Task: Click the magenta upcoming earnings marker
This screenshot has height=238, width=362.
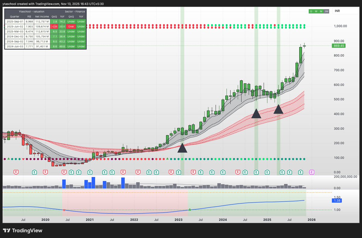Action: [312, 172]
